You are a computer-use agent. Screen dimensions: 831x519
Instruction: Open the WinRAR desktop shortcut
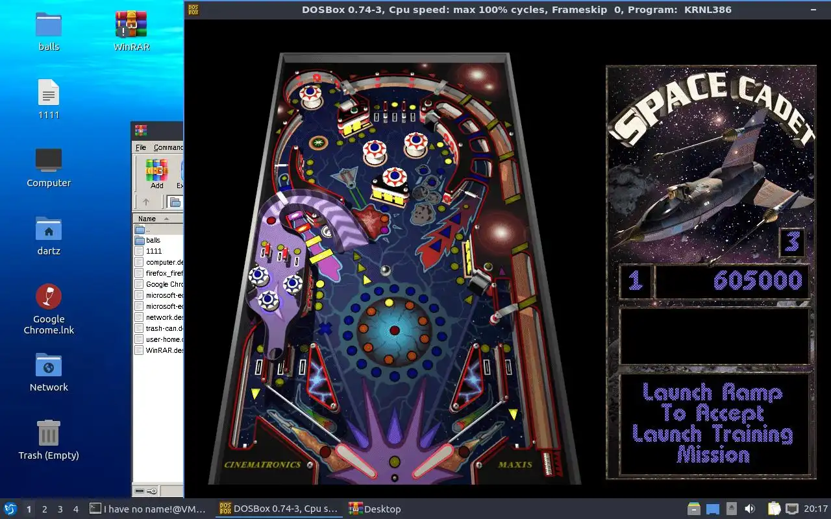(x=131, y=31)
